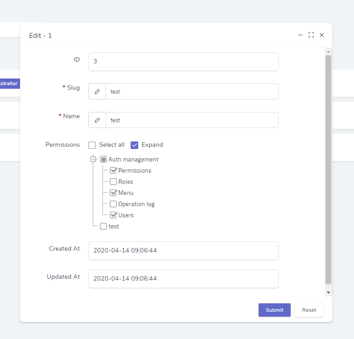Uncheck the Expand checkbox
The width and height of the screenshot is (354, 339).
pyautogui.click(x=135, y=145)
